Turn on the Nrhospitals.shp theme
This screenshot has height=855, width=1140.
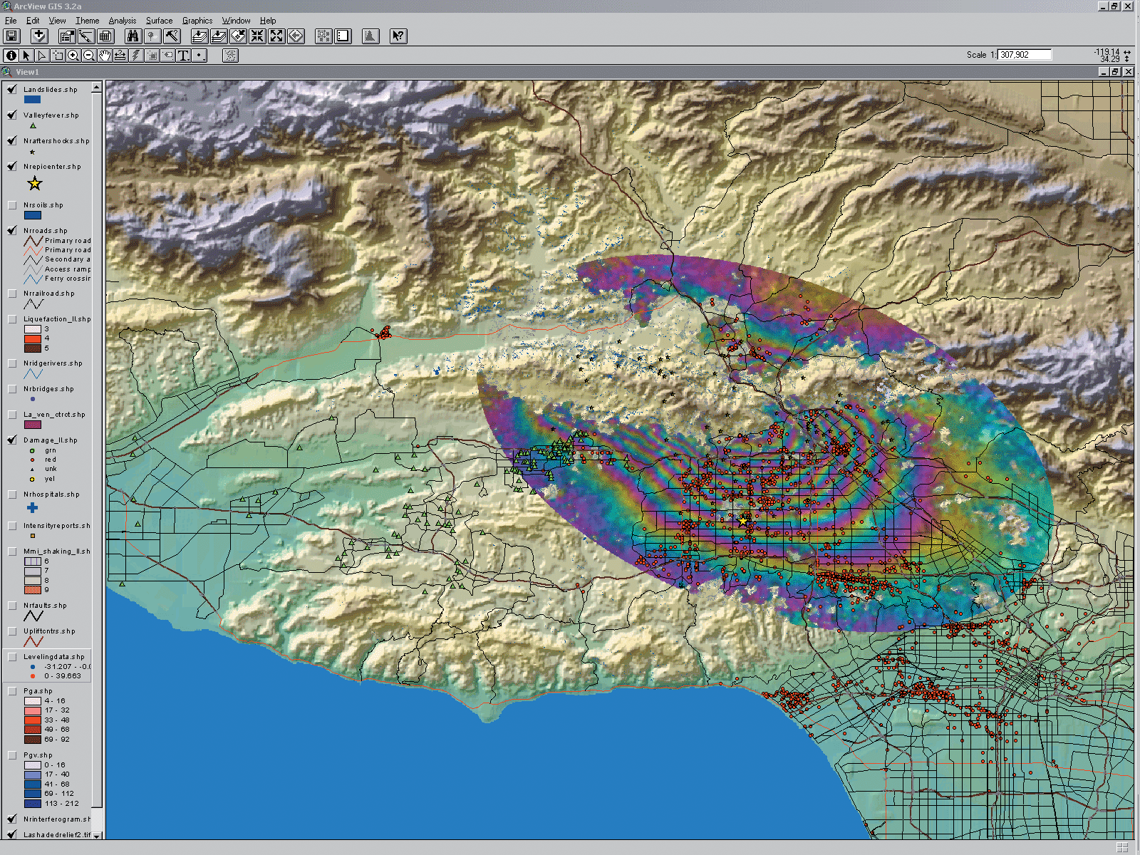pyautogui.click(x=12, y=494)
